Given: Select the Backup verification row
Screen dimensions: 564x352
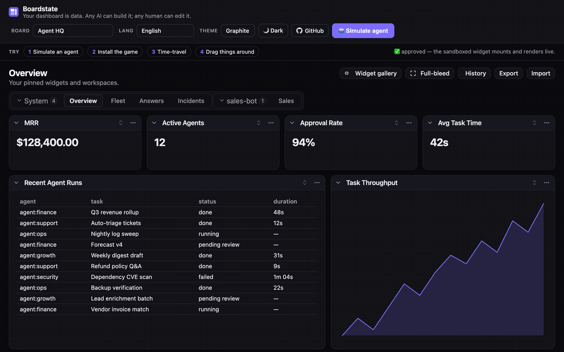Looking at the screenshot, I should click(167, 288).
